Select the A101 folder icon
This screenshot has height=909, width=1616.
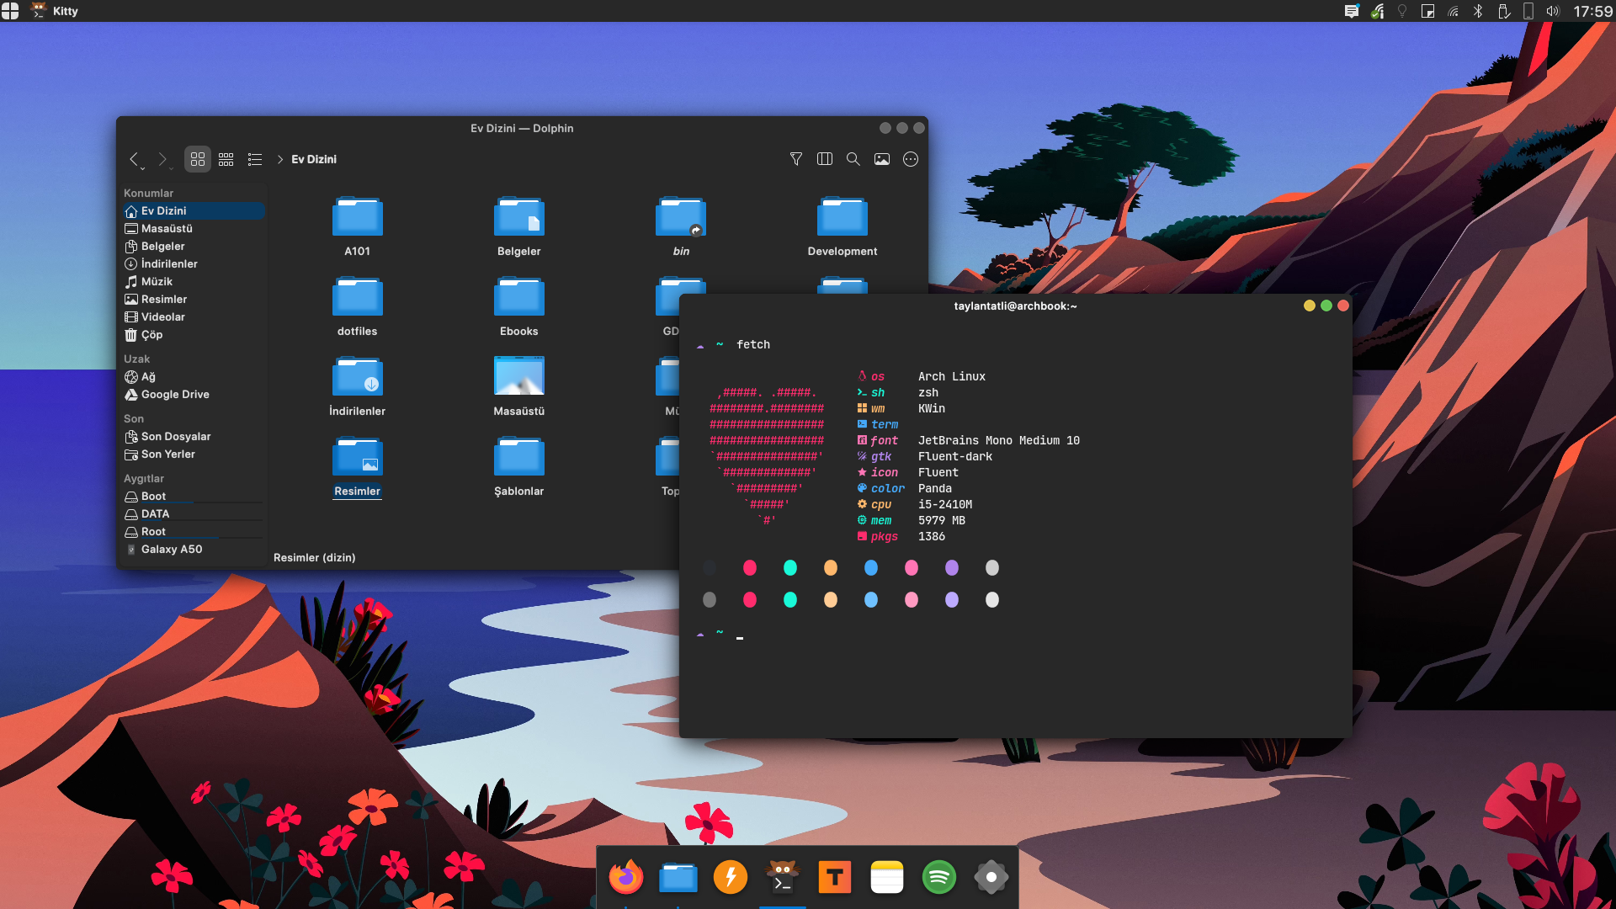click(358, 217)
